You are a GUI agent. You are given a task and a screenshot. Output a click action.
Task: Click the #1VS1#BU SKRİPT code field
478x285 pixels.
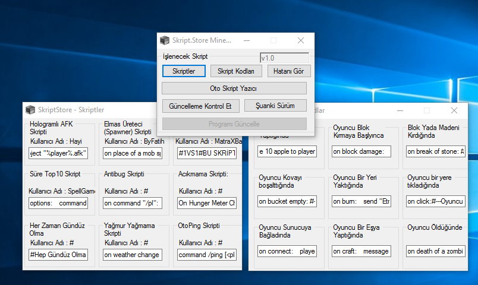(x=207, y=153)
